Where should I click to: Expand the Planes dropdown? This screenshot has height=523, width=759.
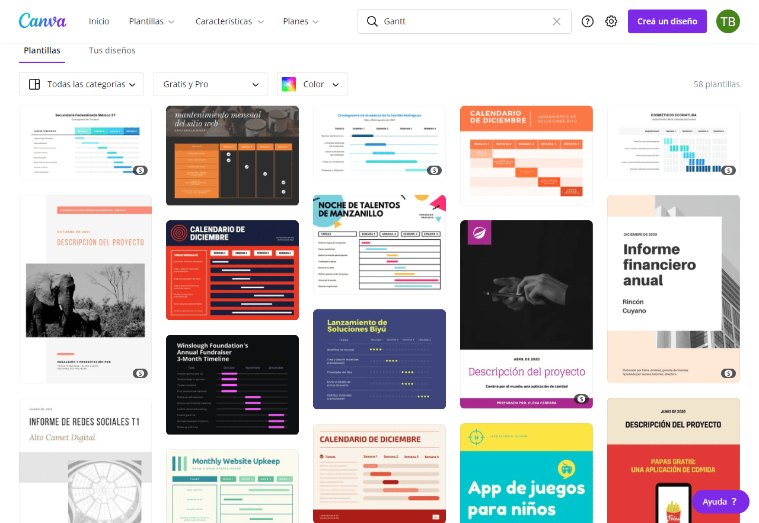(x=301, y=21)
